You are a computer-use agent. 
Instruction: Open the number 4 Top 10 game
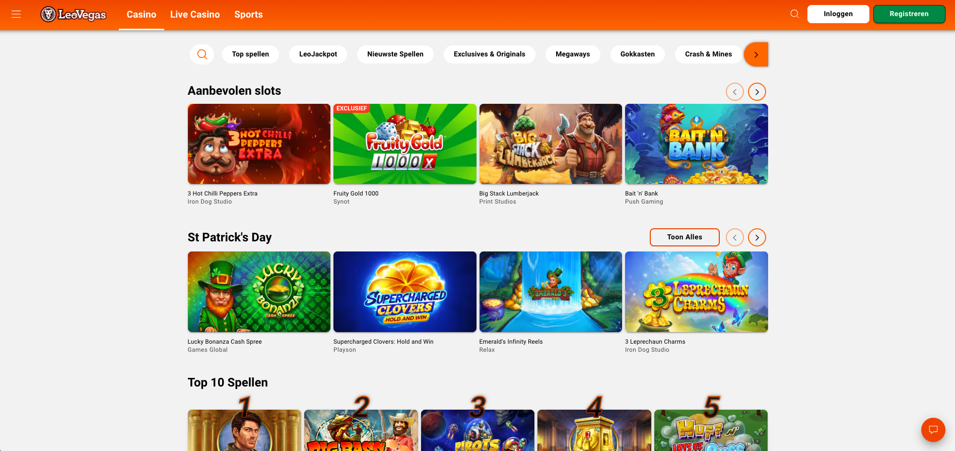[x=594, y=430]
